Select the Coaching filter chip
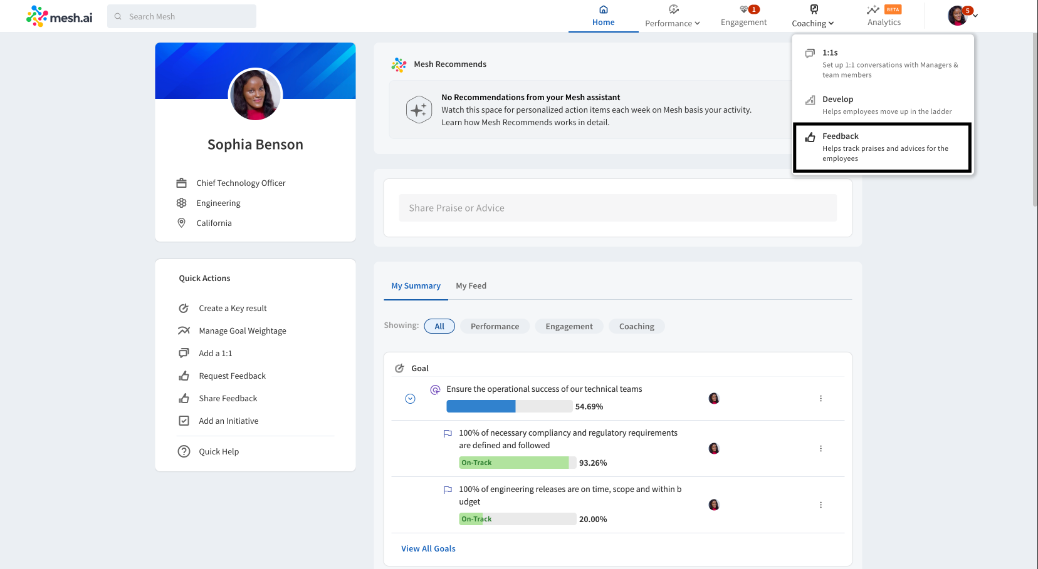 637,326
